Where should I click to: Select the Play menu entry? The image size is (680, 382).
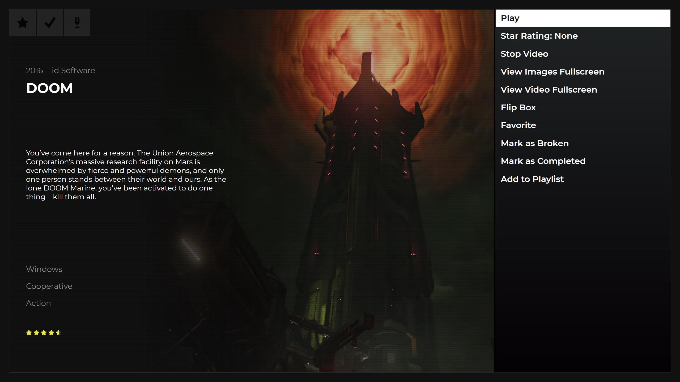tap(583, 18)
